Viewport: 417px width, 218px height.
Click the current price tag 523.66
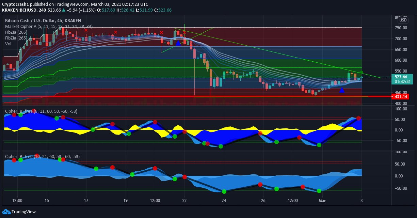point(402,77)
